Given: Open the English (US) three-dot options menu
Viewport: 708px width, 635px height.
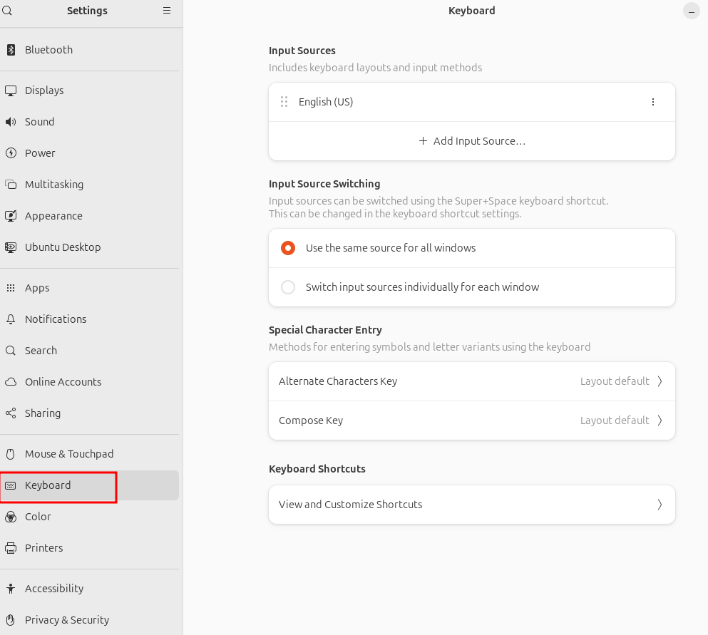Looking at the screenshot, I should (x=652, y=102).
